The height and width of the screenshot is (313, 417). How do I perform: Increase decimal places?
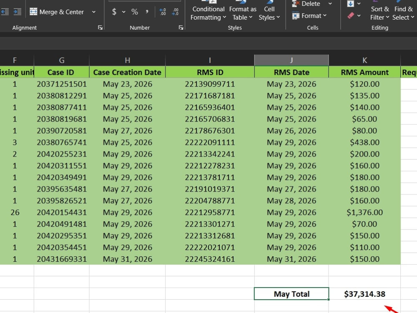163,12
